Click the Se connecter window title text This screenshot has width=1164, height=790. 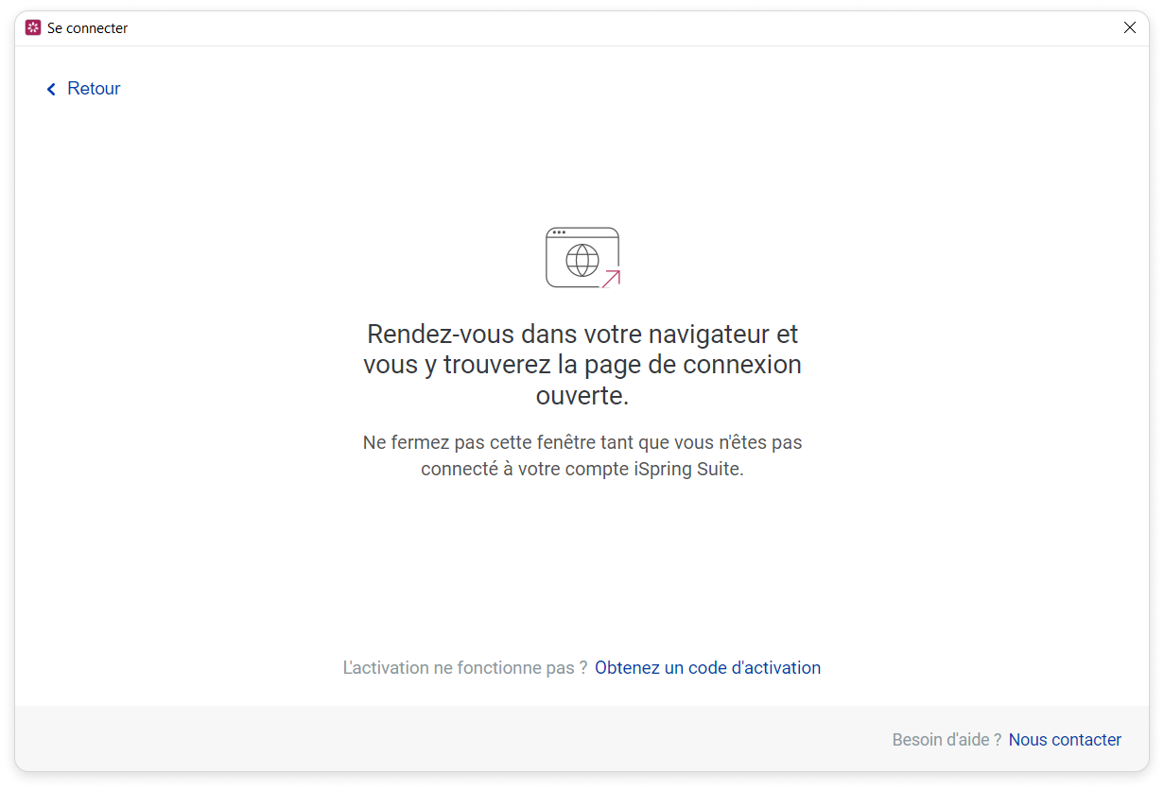pyautogui.click(x=87, y=28)
